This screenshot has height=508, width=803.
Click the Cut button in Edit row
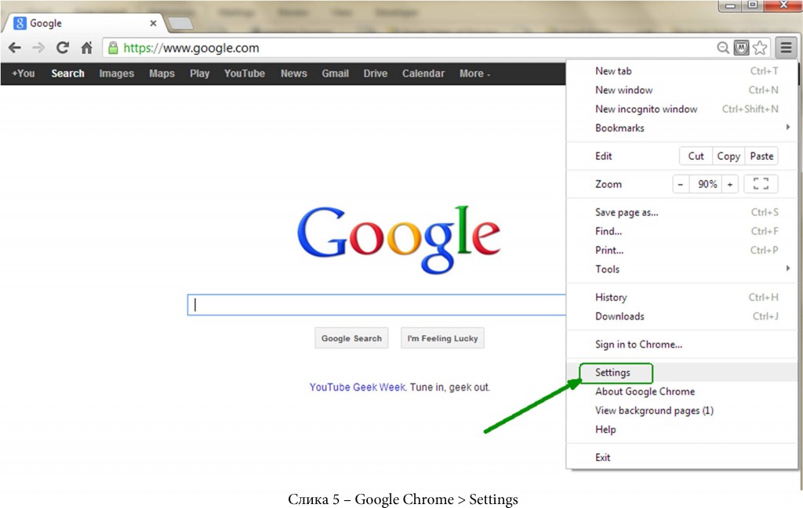696,156
